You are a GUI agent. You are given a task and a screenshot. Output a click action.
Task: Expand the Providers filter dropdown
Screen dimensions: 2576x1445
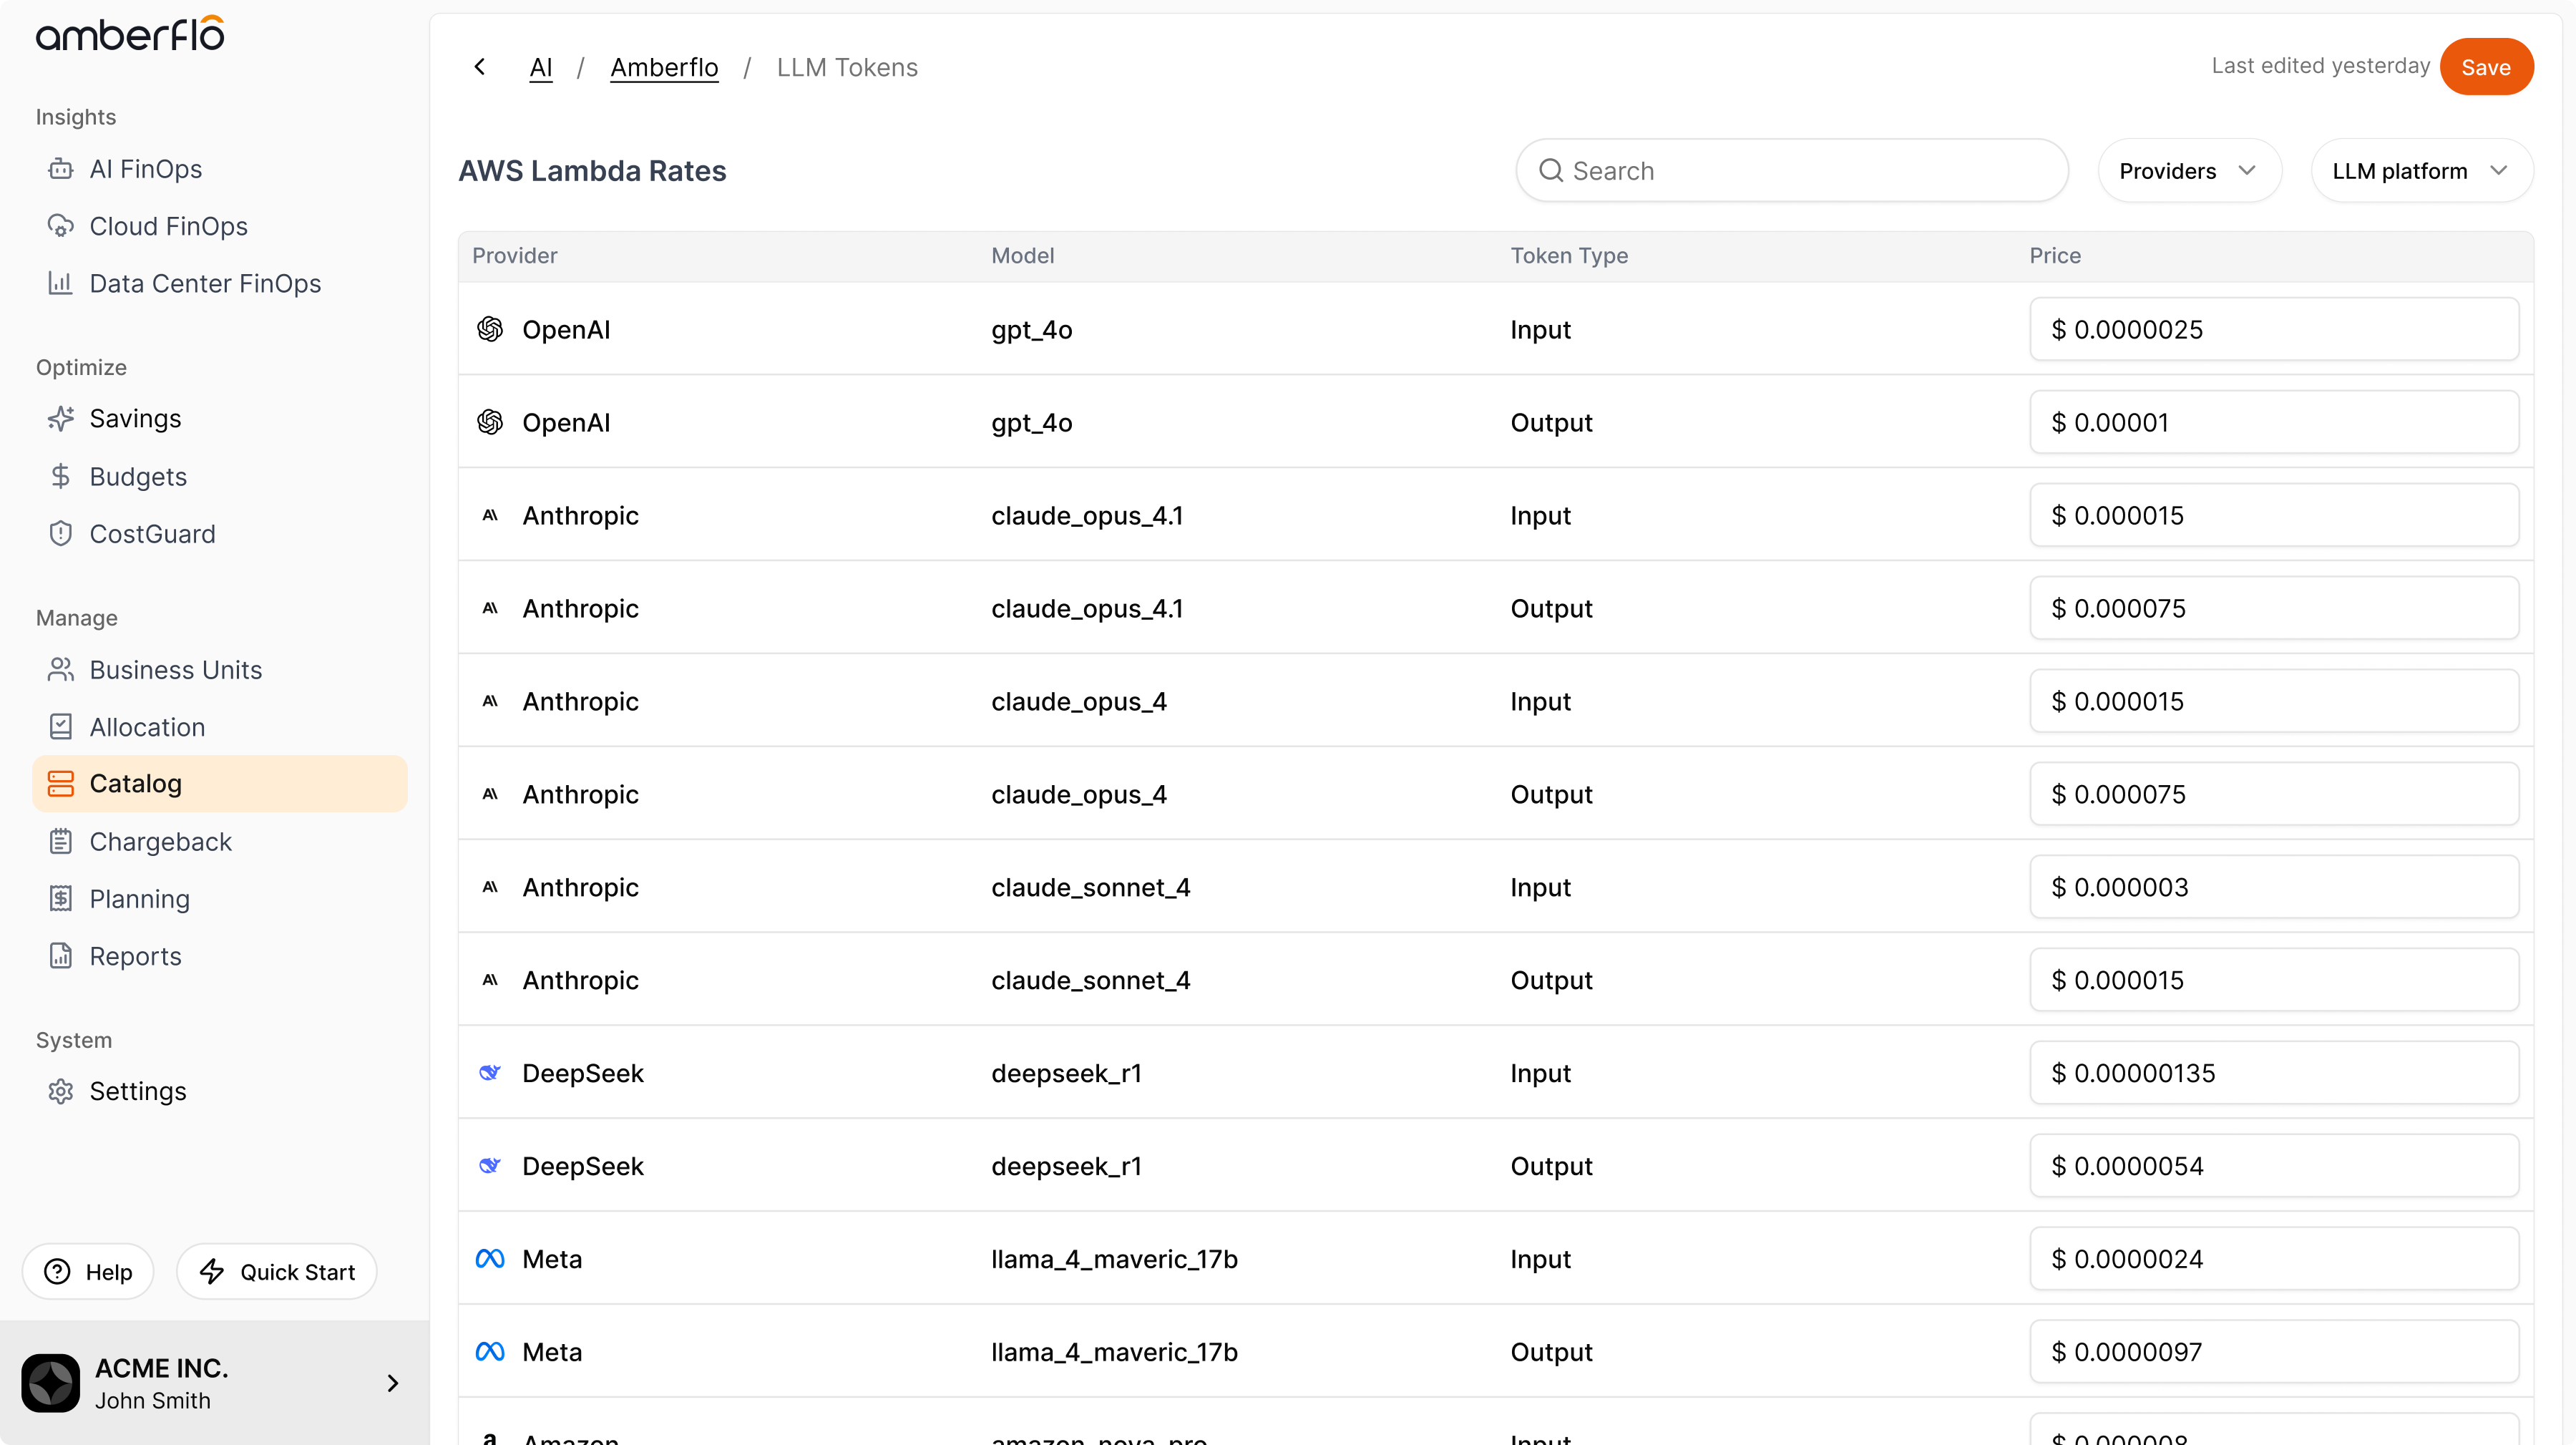[2188, 171]
